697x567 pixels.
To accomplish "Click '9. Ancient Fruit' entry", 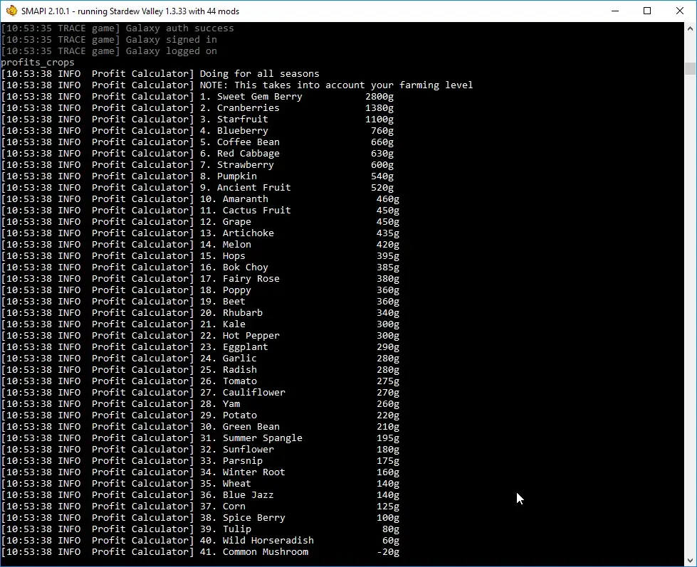I will (x=246, y=188).
